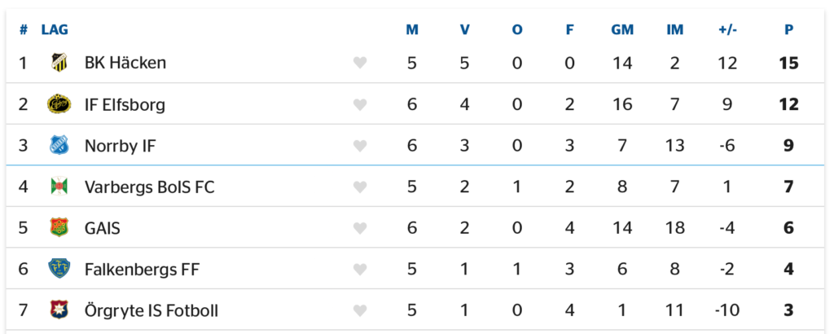
Task: Click the +/- column header
Action: pos(727,30)
